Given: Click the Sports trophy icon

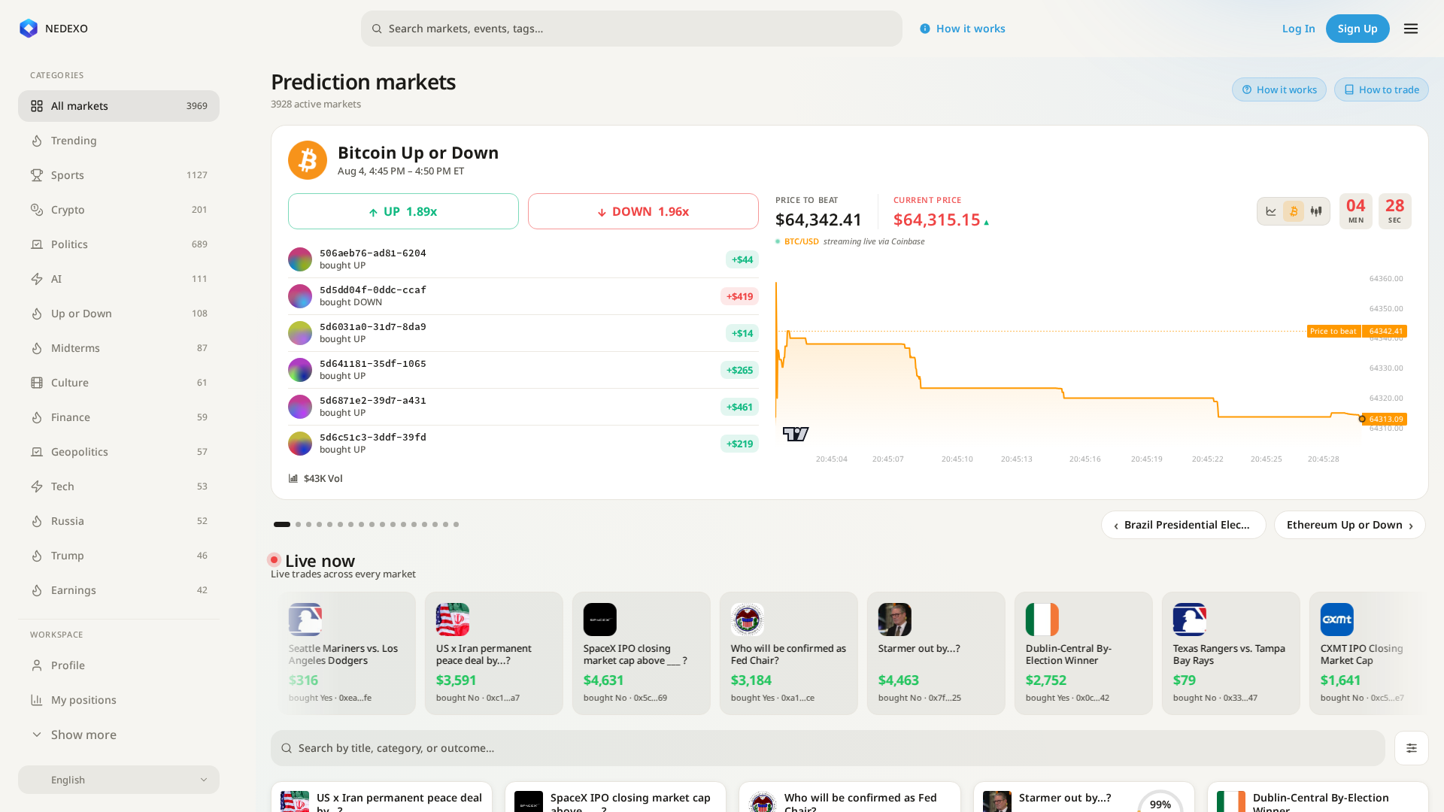Looking at the screenshot, I should [37, 175].
